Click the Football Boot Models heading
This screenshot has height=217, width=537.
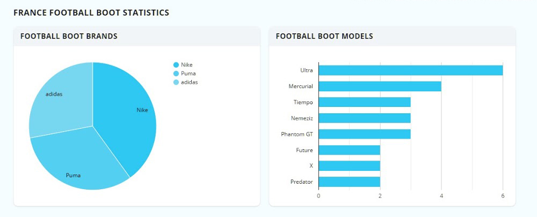pos(324,37)
